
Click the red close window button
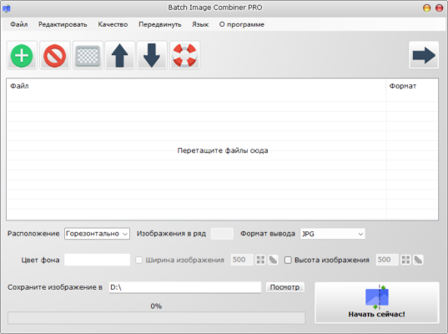coord(439,8)
